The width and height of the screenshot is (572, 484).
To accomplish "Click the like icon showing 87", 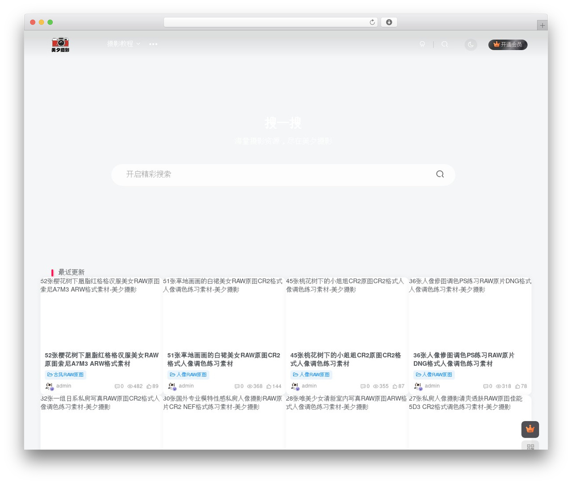I will pyautogui.click(x=395, y=387).
